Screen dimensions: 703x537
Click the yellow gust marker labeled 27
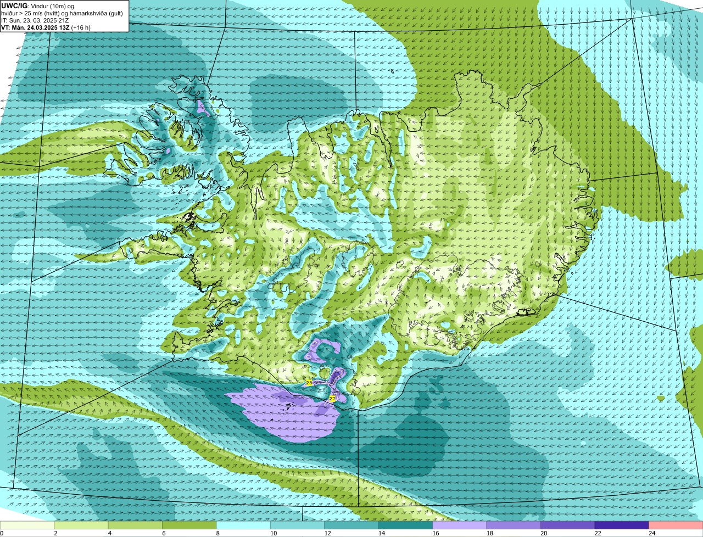(332, 398)
